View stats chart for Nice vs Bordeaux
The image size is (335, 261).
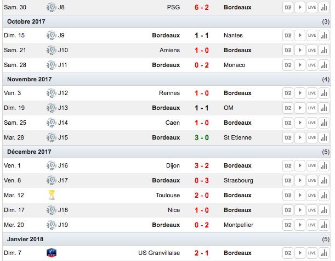coord(324,210)
